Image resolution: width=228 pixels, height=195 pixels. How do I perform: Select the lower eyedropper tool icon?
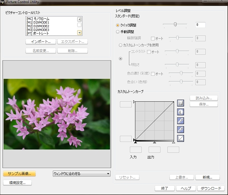180,129
